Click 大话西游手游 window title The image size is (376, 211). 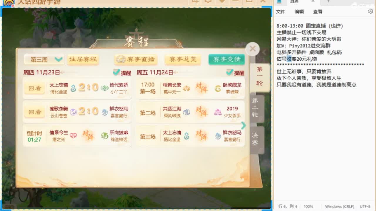(39, 2)
